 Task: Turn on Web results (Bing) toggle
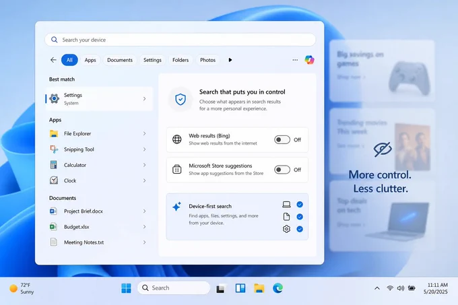(x=282, y=139)
